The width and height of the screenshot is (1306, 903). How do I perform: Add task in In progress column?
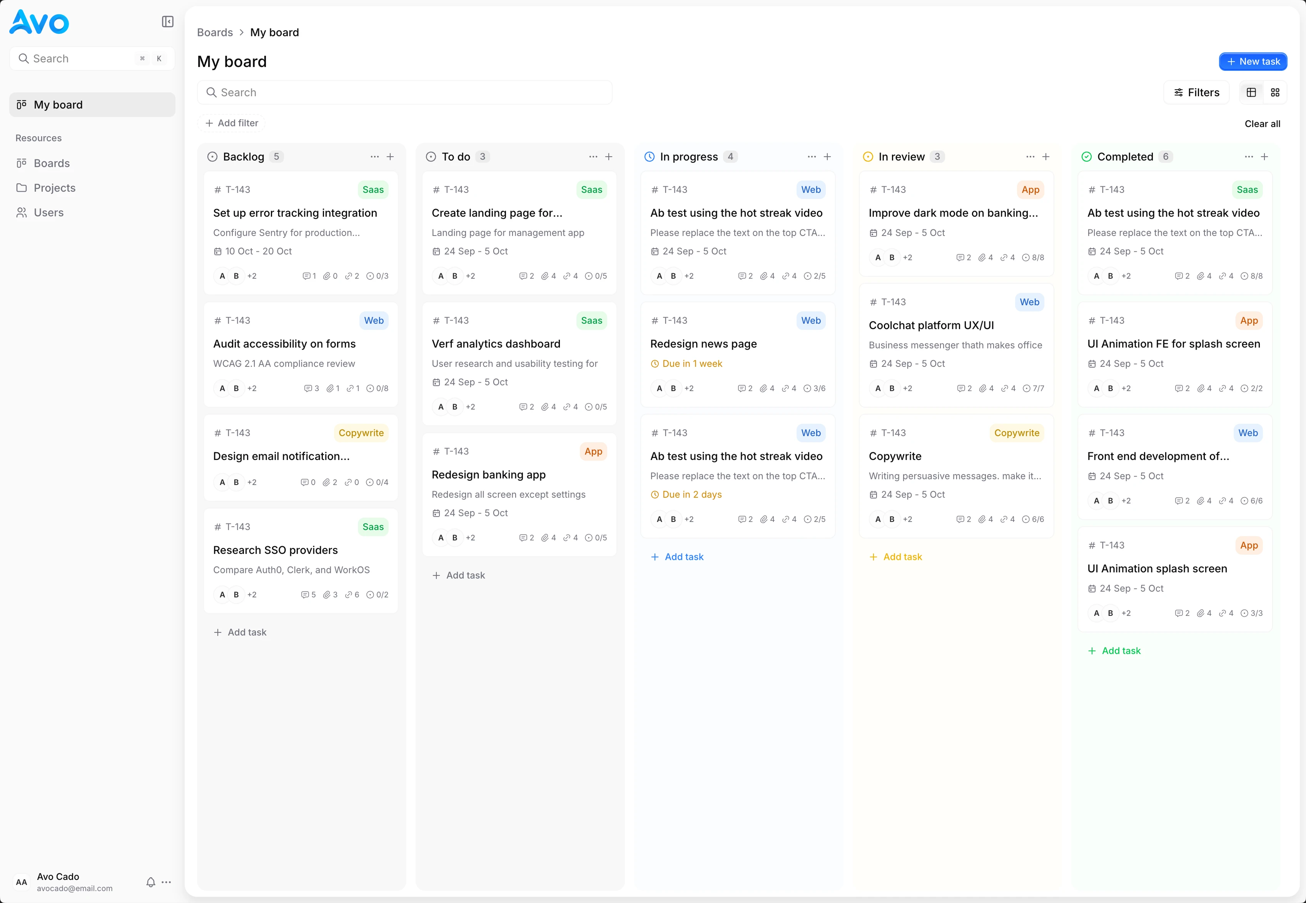[x=677, y=557]
